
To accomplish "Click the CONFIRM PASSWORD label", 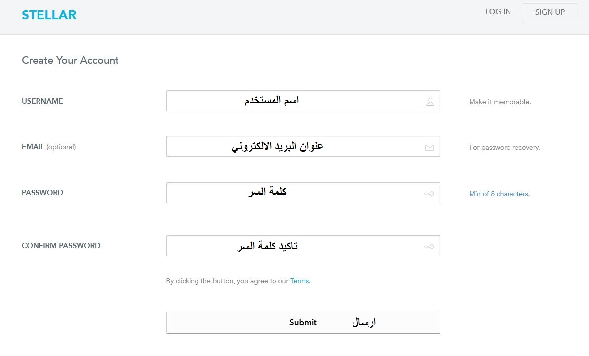I will 61,246.
